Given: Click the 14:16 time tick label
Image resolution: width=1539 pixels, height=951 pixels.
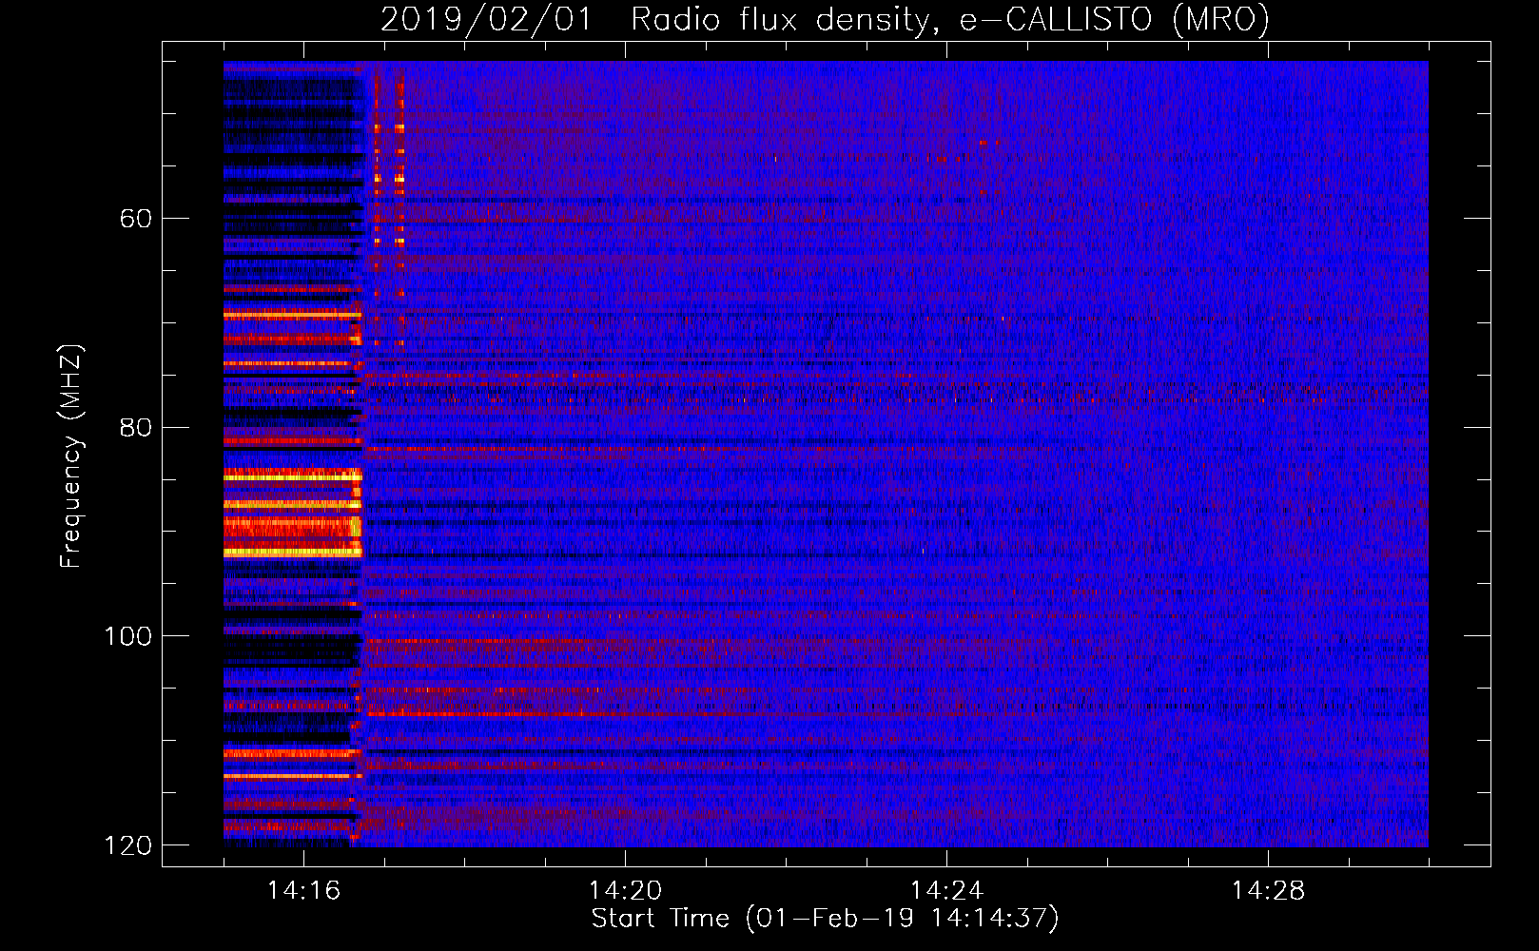Looking at the screenshot, I should 303,890.
